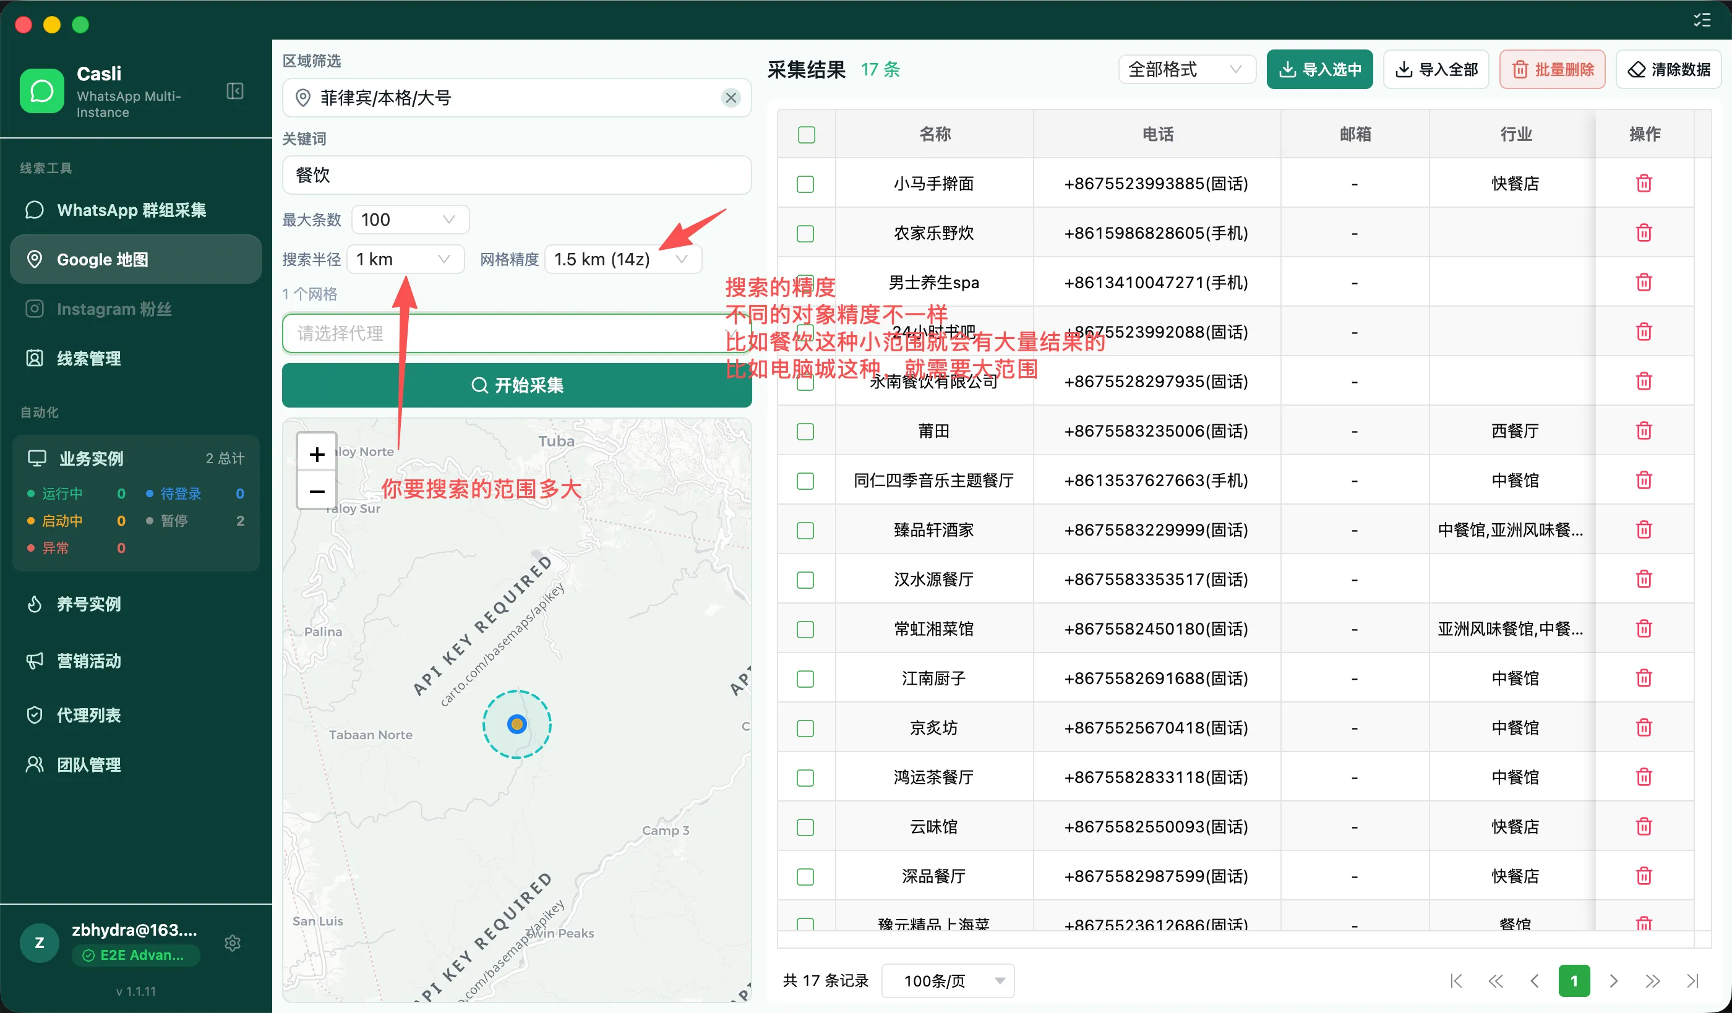The height and width of the screenshot is (1013, 1732).
Task: Open the 业务实例 status card
Action: (135, 502)
